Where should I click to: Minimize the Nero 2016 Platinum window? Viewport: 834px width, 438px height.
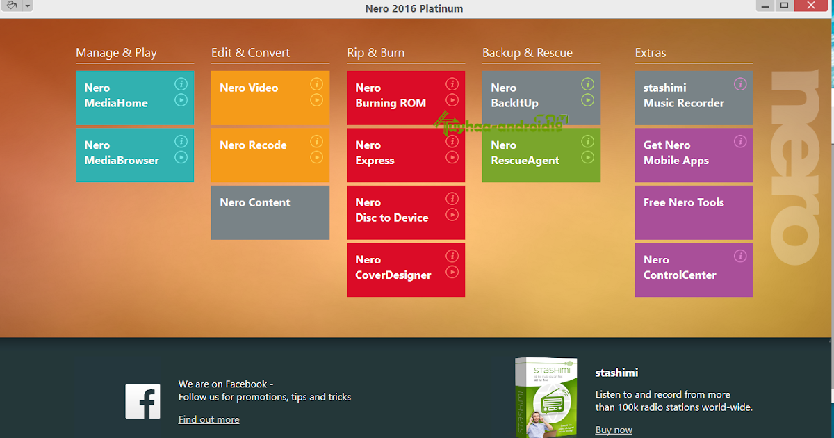pos(764,6)
